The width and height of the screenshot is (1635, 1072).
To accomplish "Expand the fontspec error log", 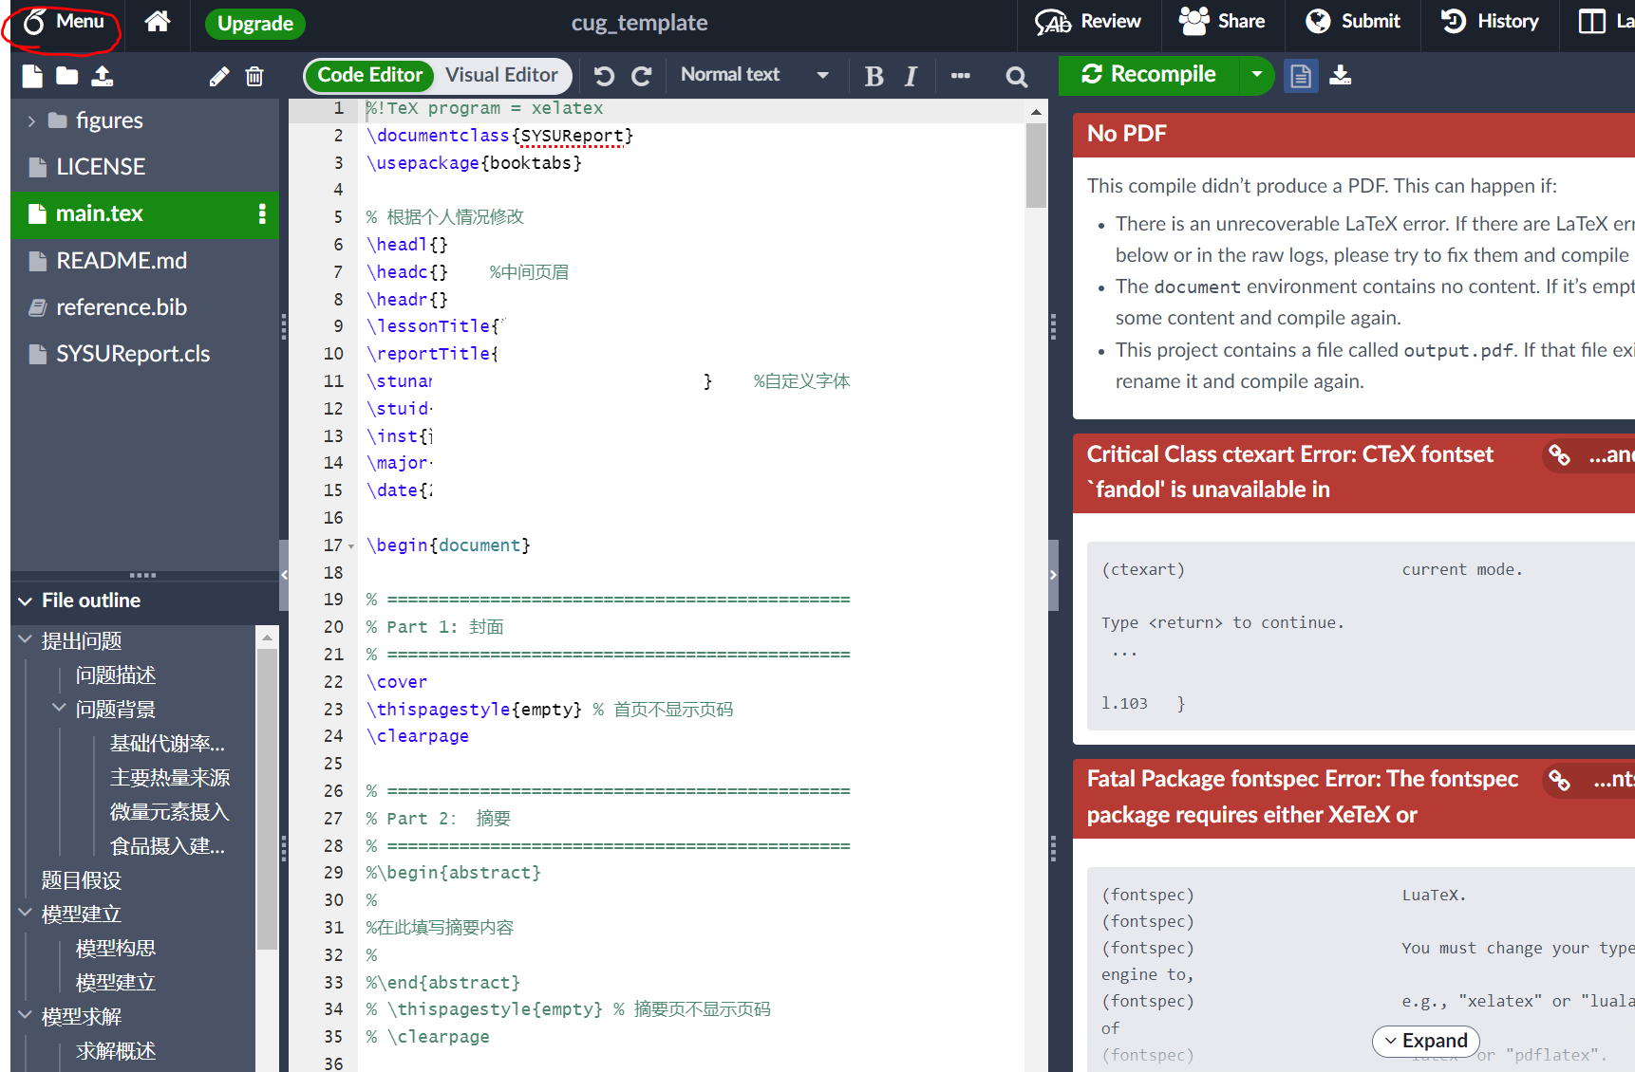I will (1425, 1041).
